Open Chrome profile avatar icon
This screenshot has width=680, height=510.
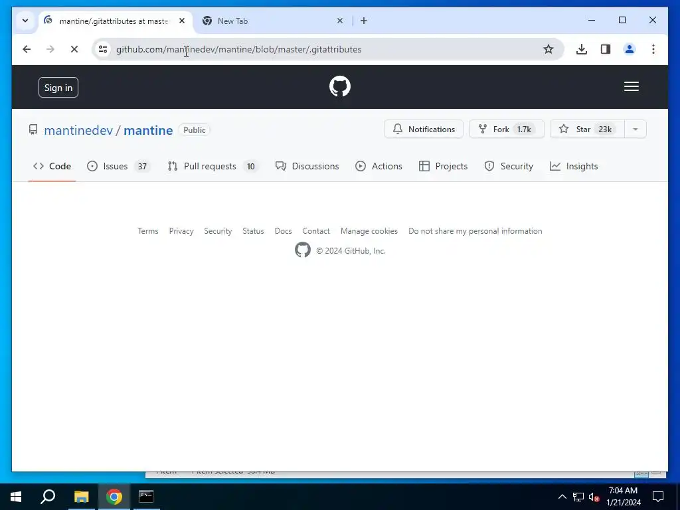(630, 49)
